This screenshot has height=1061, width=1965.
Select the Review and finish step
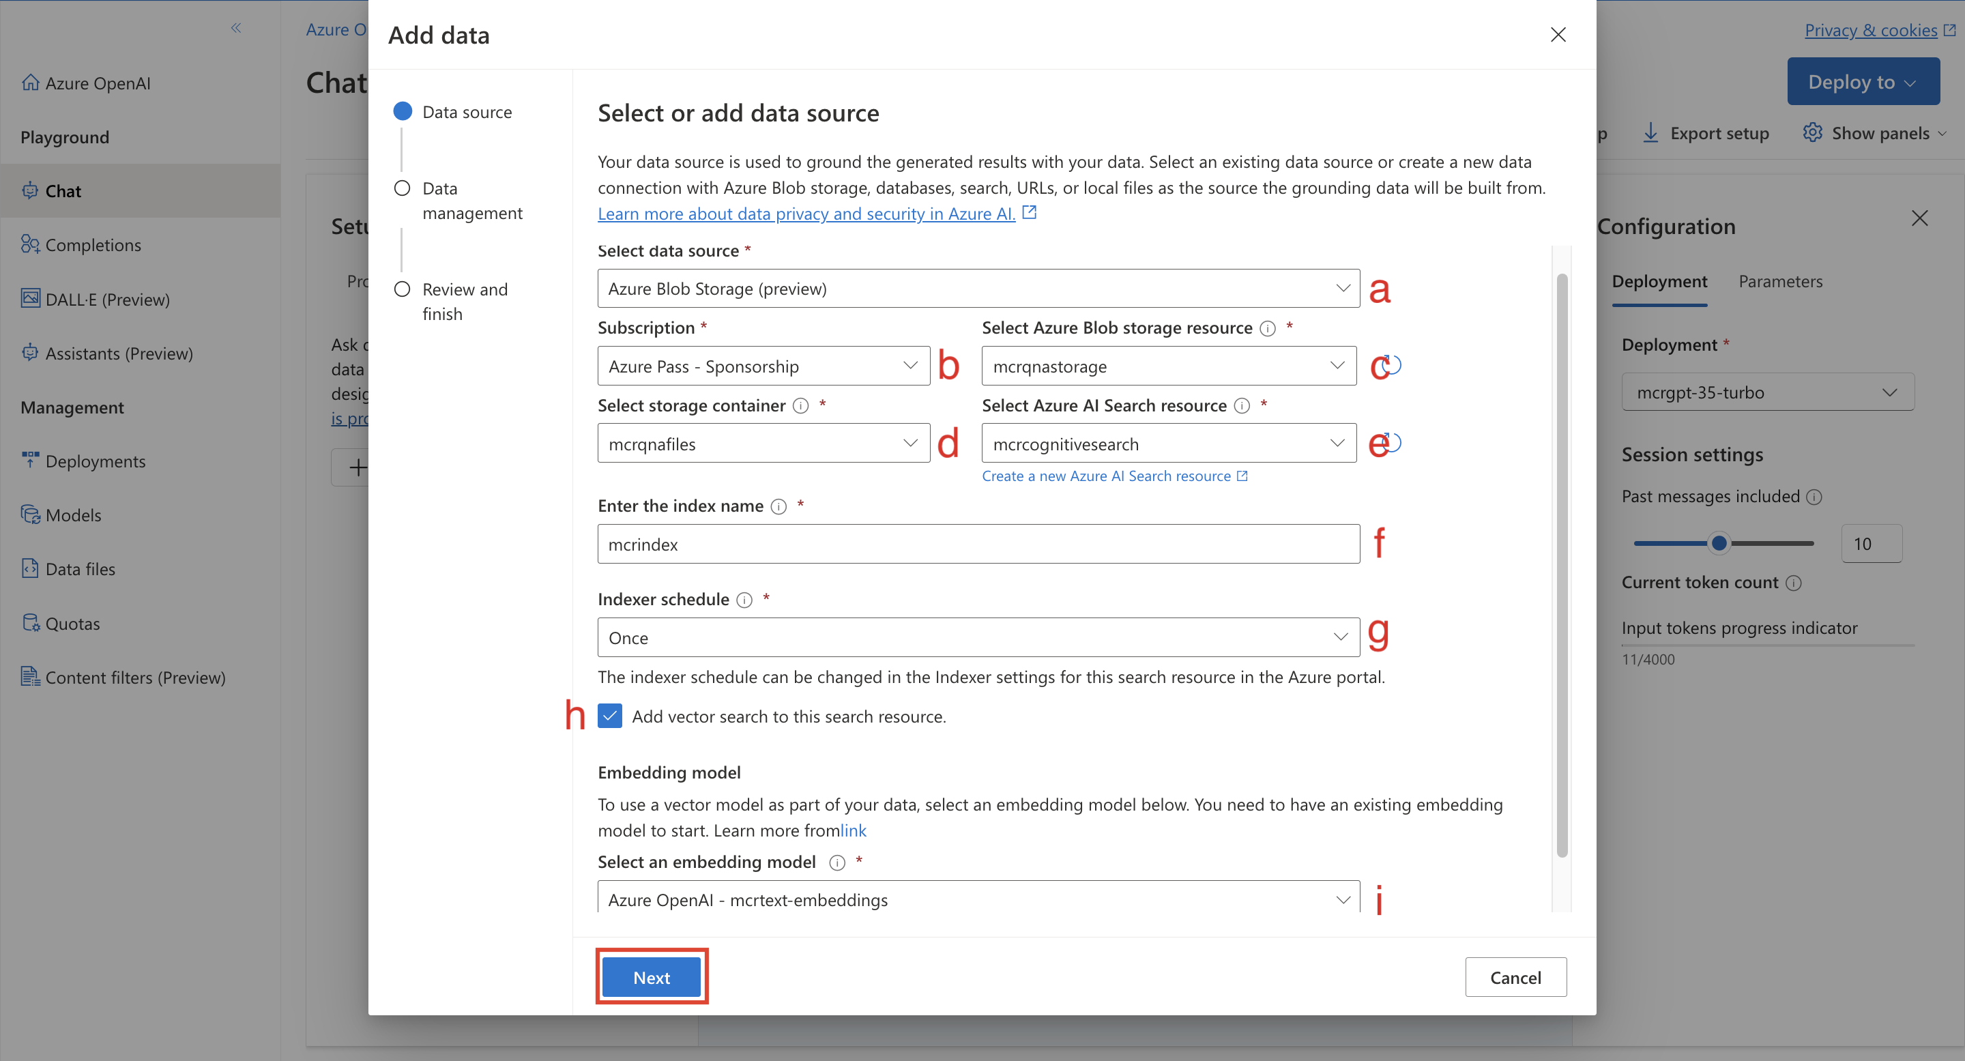pyautogui.click(x=451, y=302)
